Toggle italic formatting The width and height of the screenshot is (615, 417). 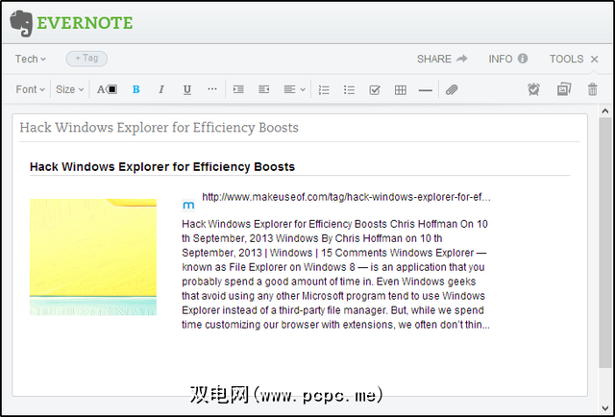(x=160, y=89)
